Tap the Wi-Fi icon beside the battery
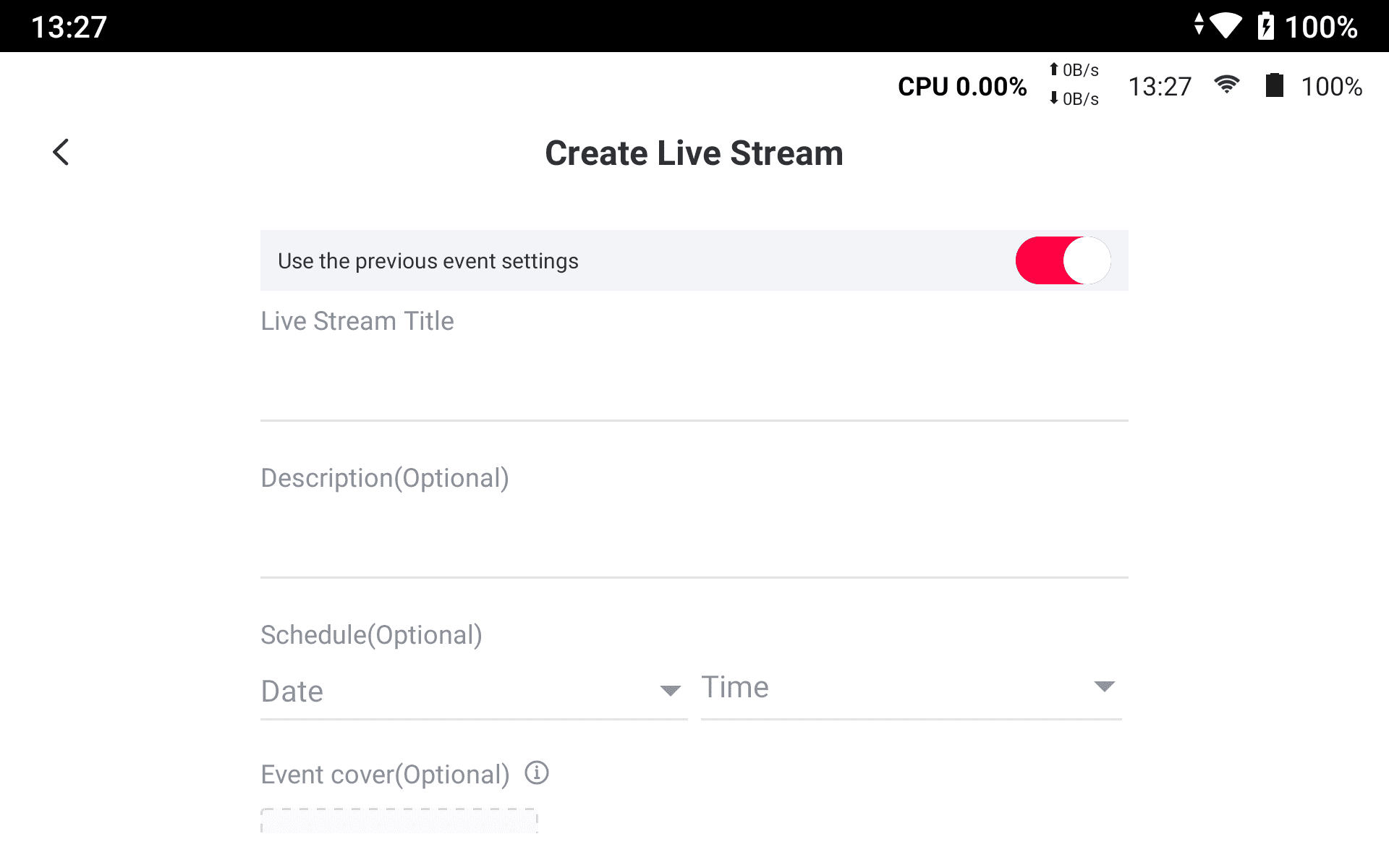The width and height of the screenshot is (1389, 868). 1227,85
